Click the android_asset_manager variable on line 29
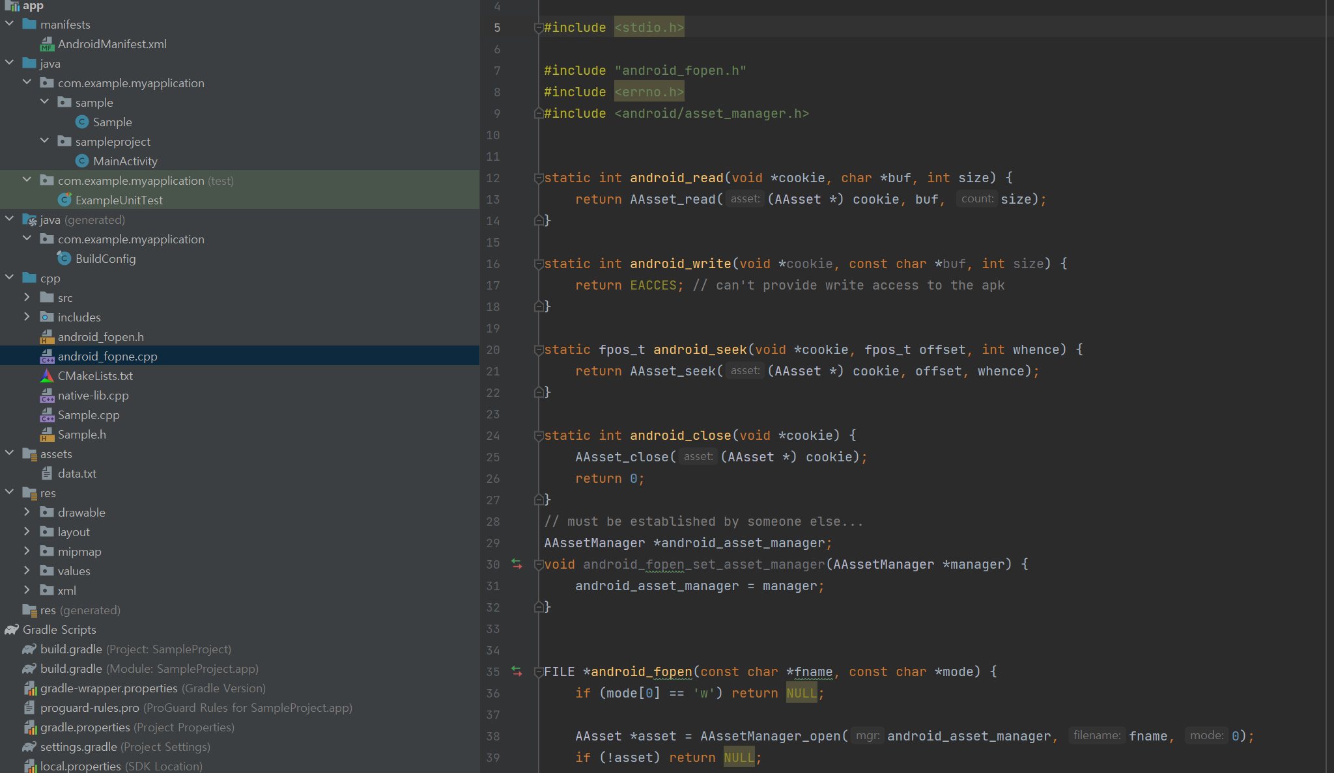1334x773 pixels. click(744, 543)
